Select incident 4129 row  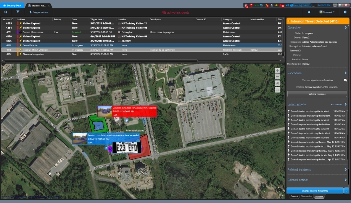[142, 37]
